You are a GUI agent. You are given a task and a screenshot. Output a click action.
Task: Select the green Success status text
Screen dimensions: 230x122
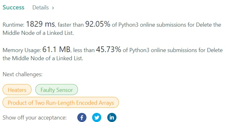tap(14, 8)
